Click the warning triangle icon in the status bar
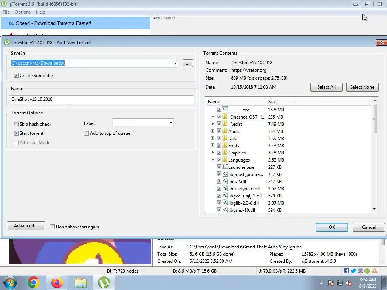The image size is (387, 290). (x=375, y=271)
